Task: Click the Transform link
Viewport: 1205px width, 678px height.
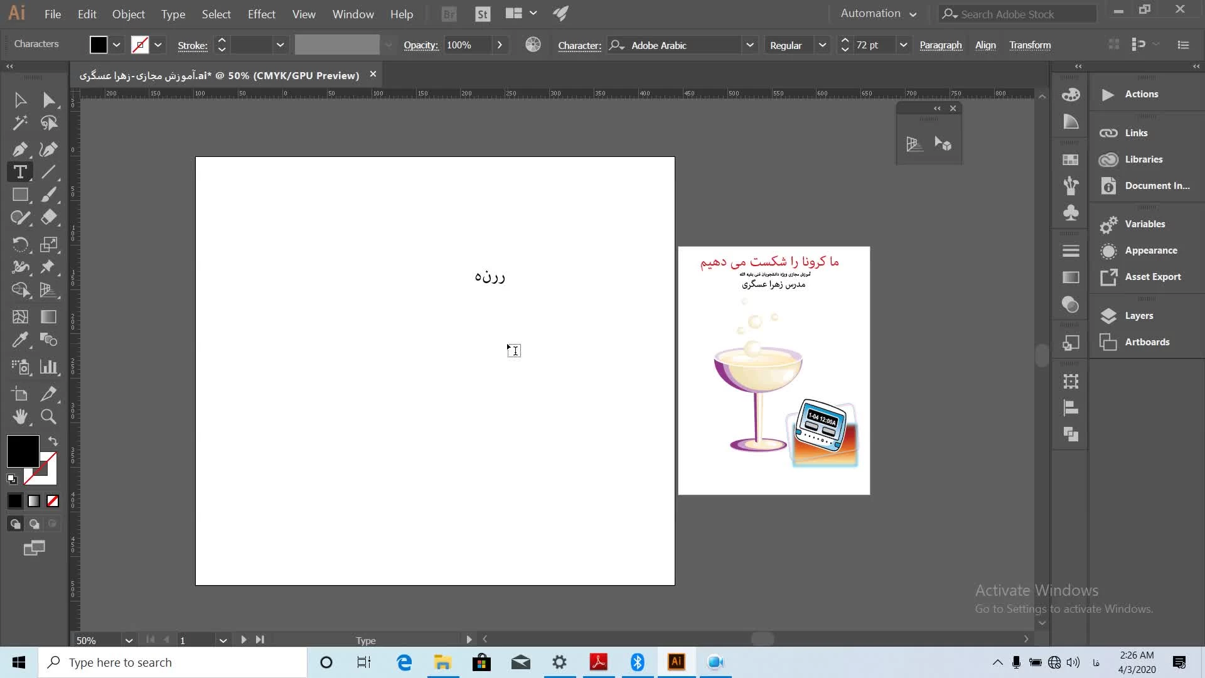Action: tap(1029, 45)
